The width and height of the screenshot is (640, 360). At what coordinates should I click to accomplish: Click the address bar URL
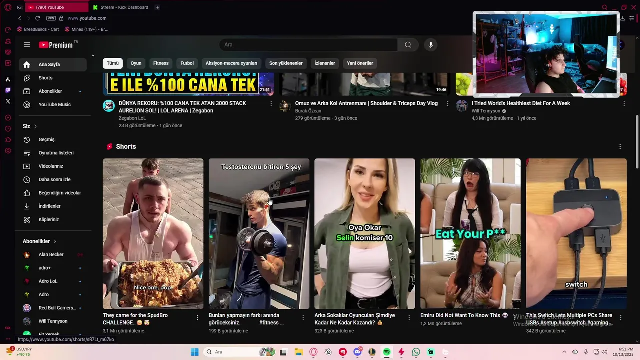pos(87,18)
